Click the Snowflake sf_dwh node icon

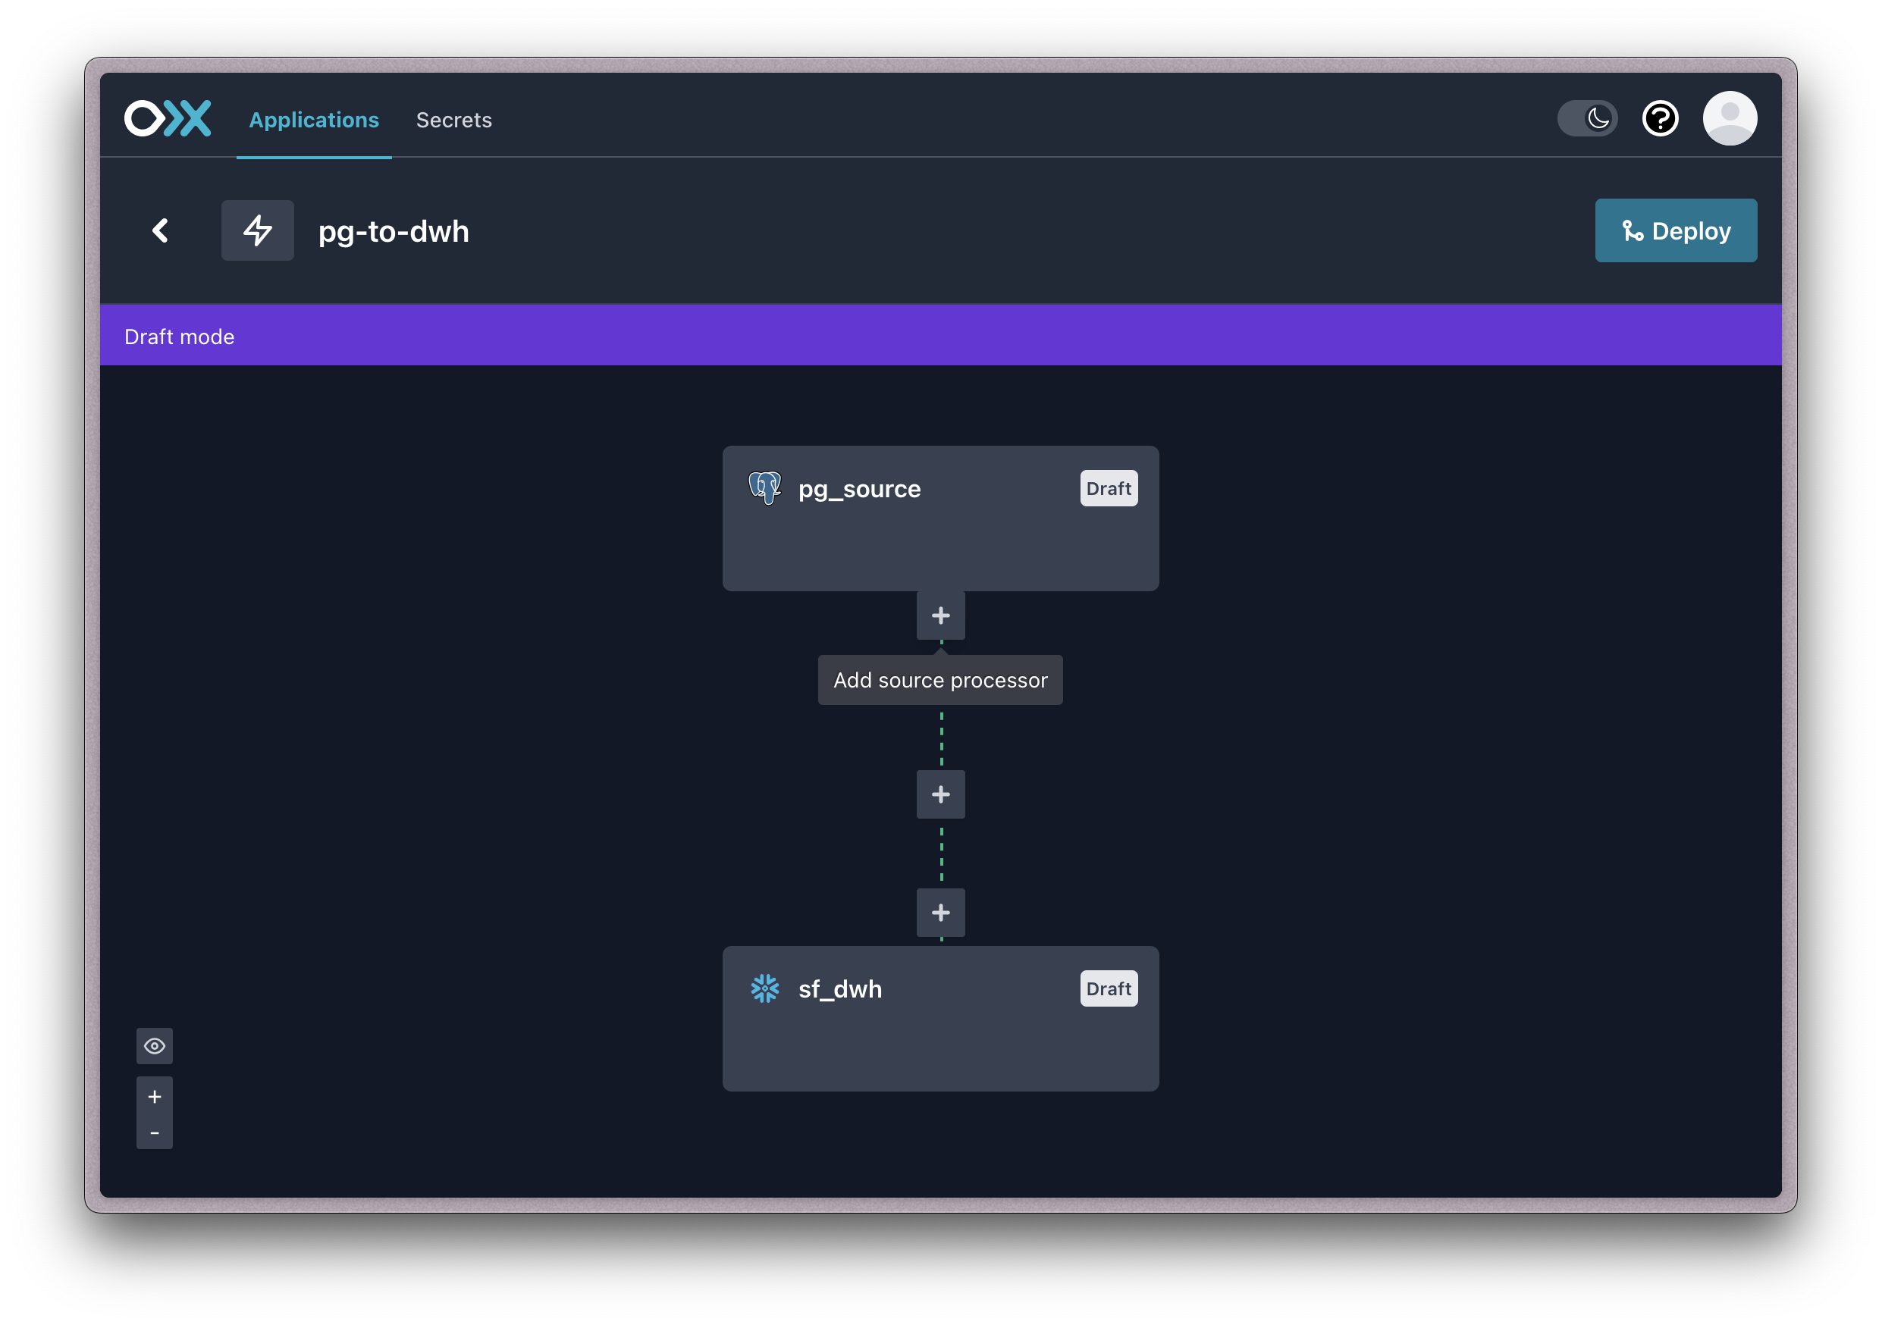[766, 988]
